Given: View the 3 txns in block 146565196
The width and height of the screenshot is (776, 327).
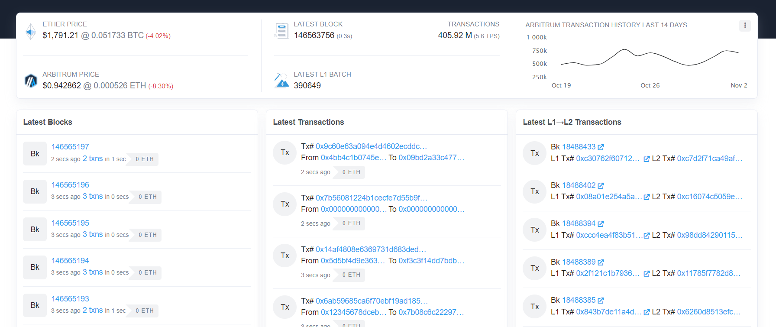Looking at the screenshot, I should 93,196.
